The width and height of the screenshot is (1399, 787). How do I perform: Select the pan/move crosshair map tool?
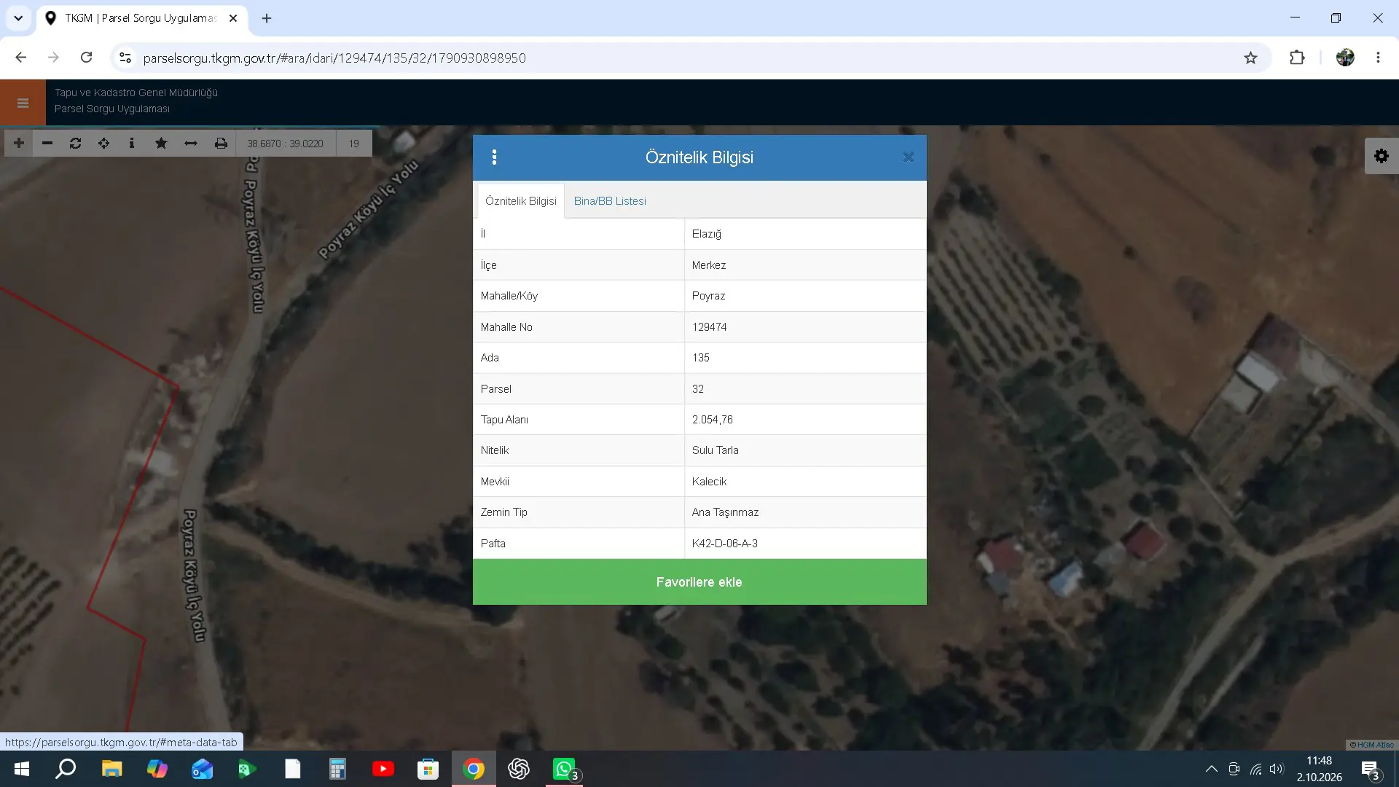pos(104,144)
